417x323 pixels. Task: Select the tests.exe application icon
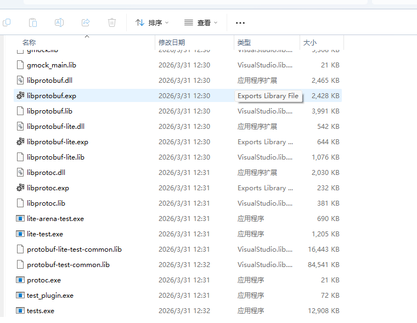20,310
